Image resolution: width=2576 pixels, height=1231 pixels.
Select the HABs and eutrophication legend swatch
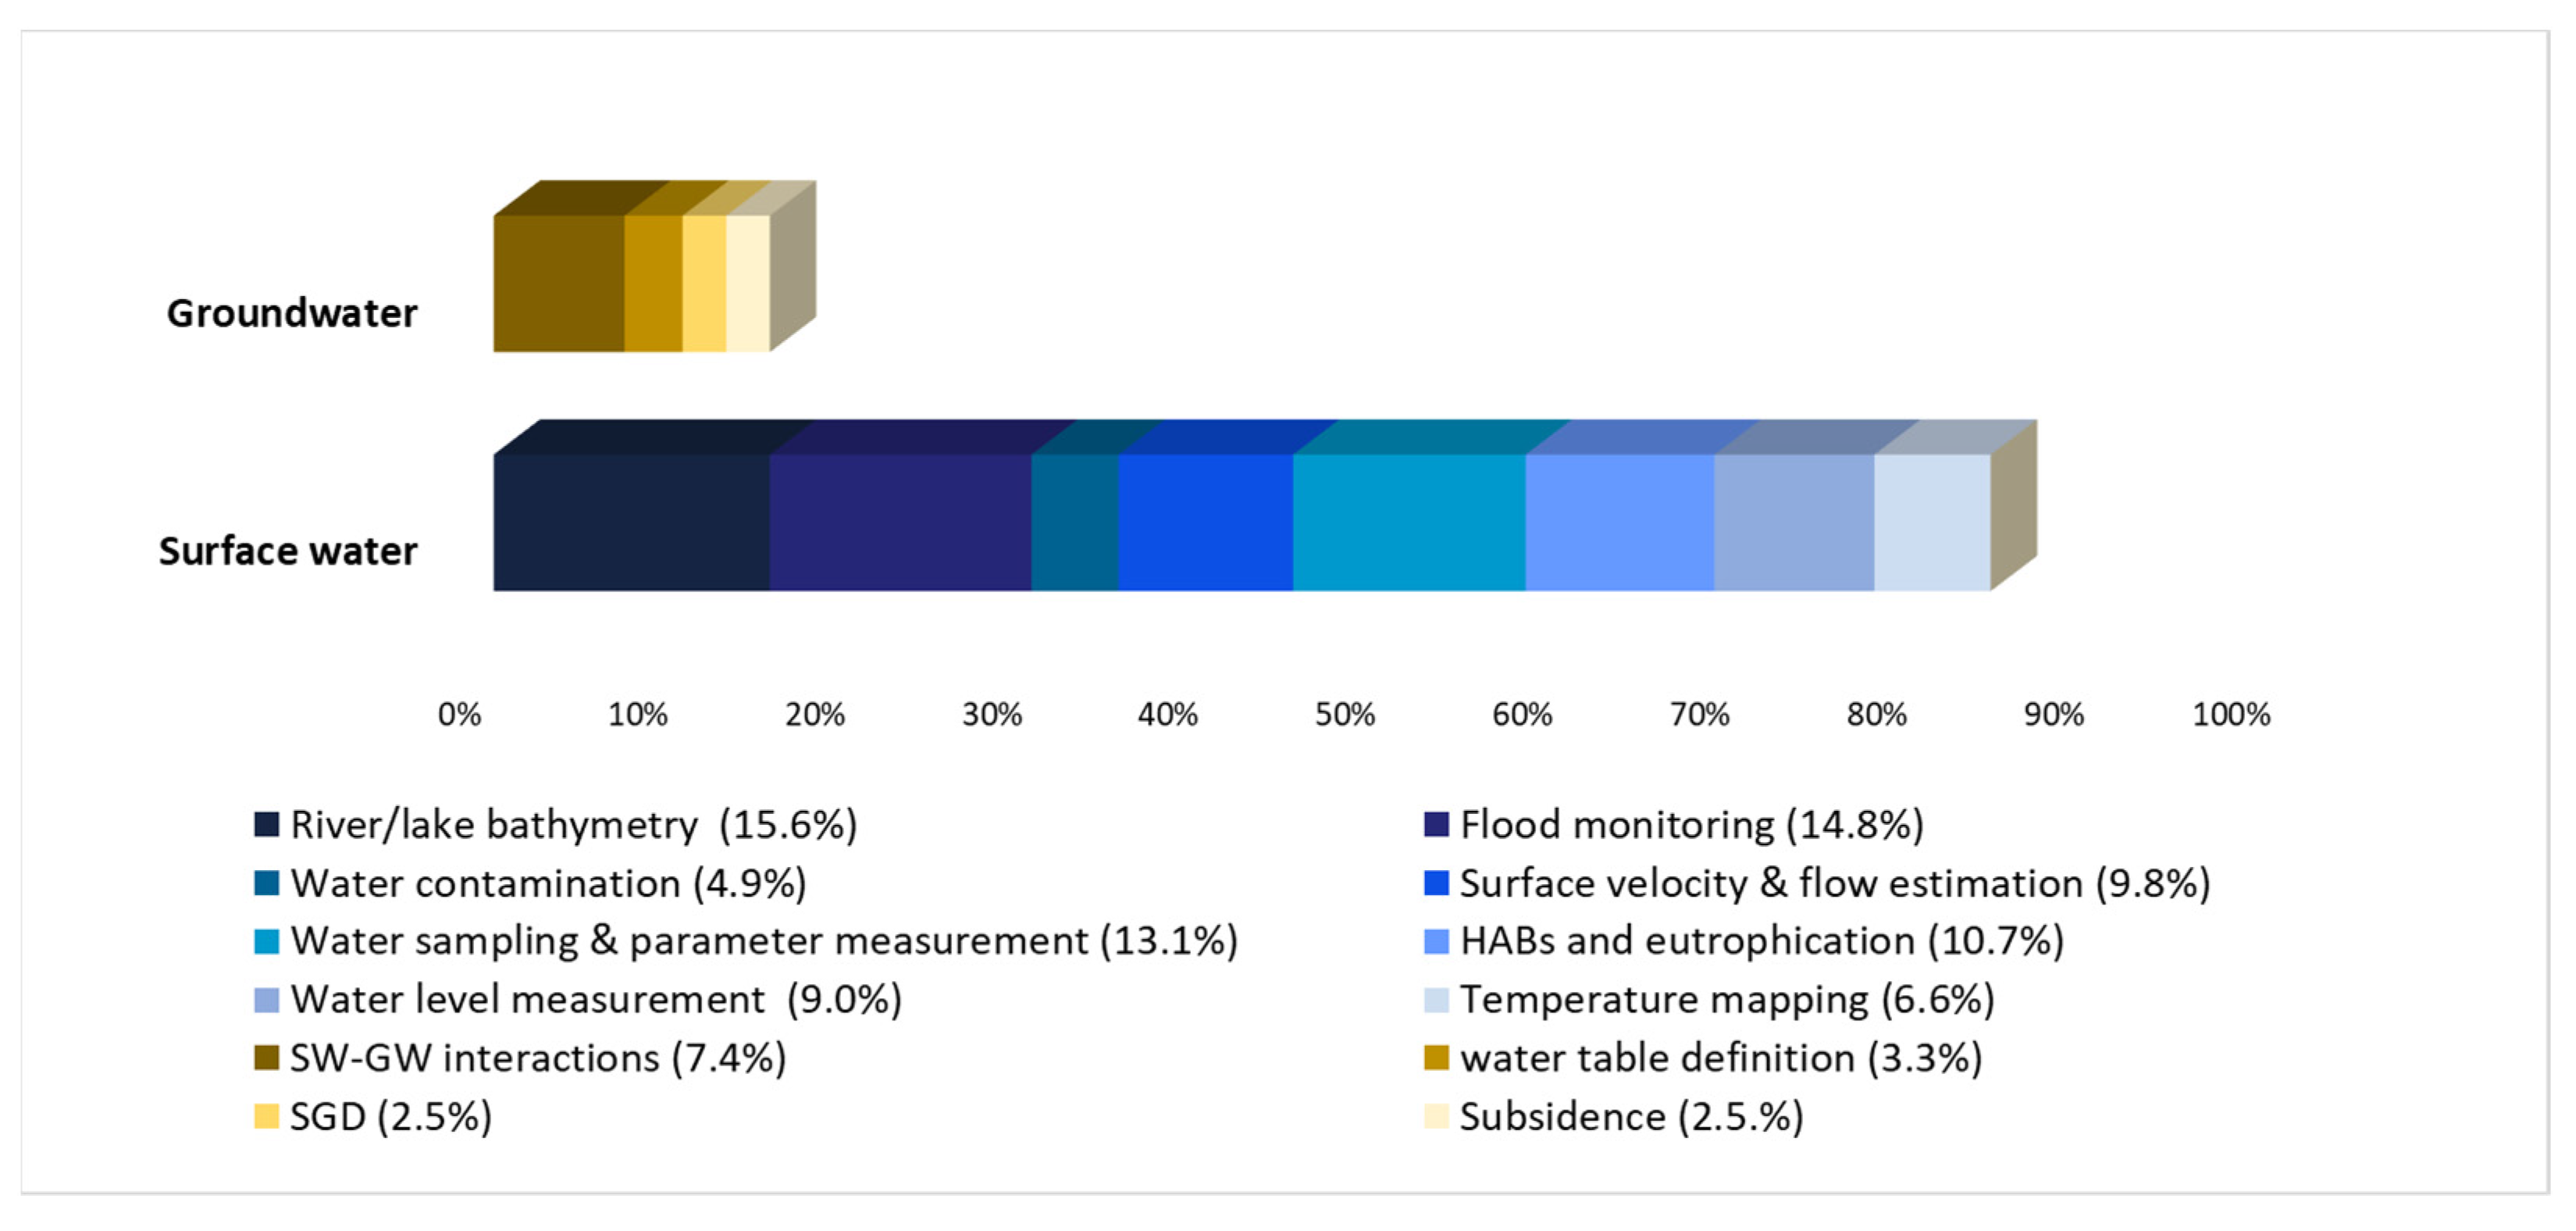[x=1436, y=942]
